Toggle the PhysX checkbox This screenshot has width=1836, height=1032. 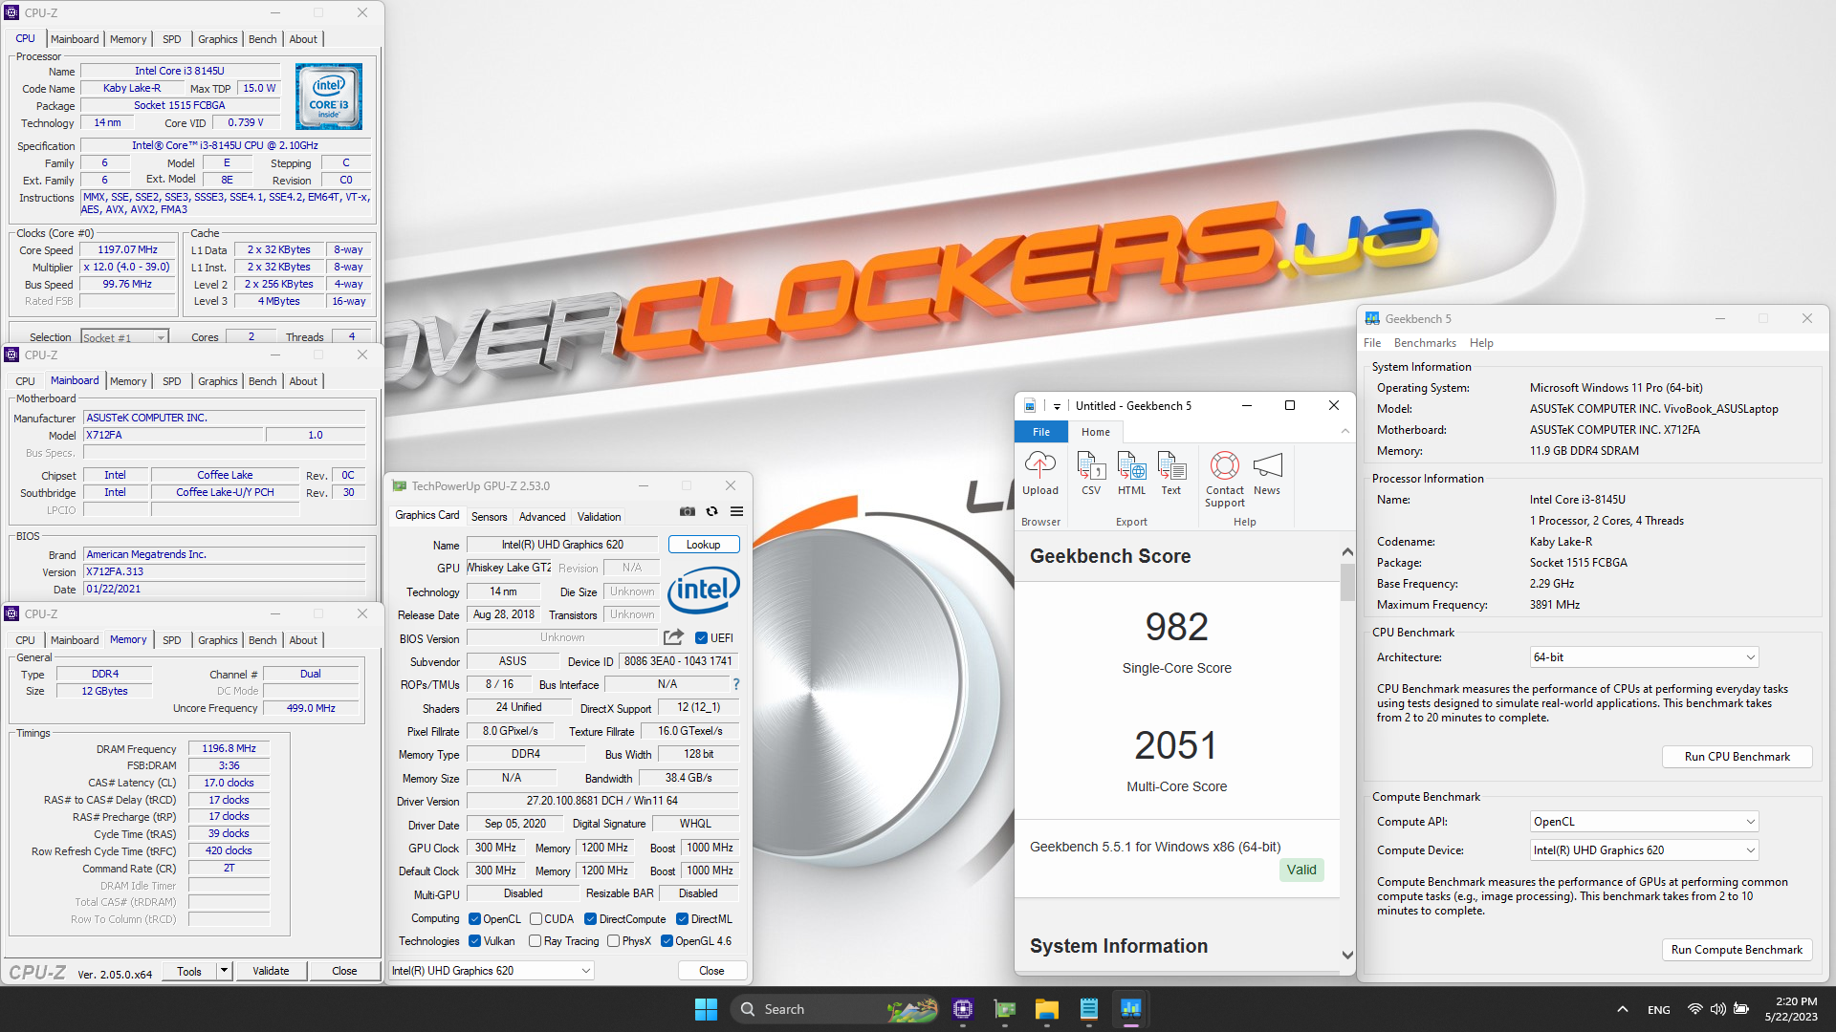pyautogui.click(x=614, y=941)
